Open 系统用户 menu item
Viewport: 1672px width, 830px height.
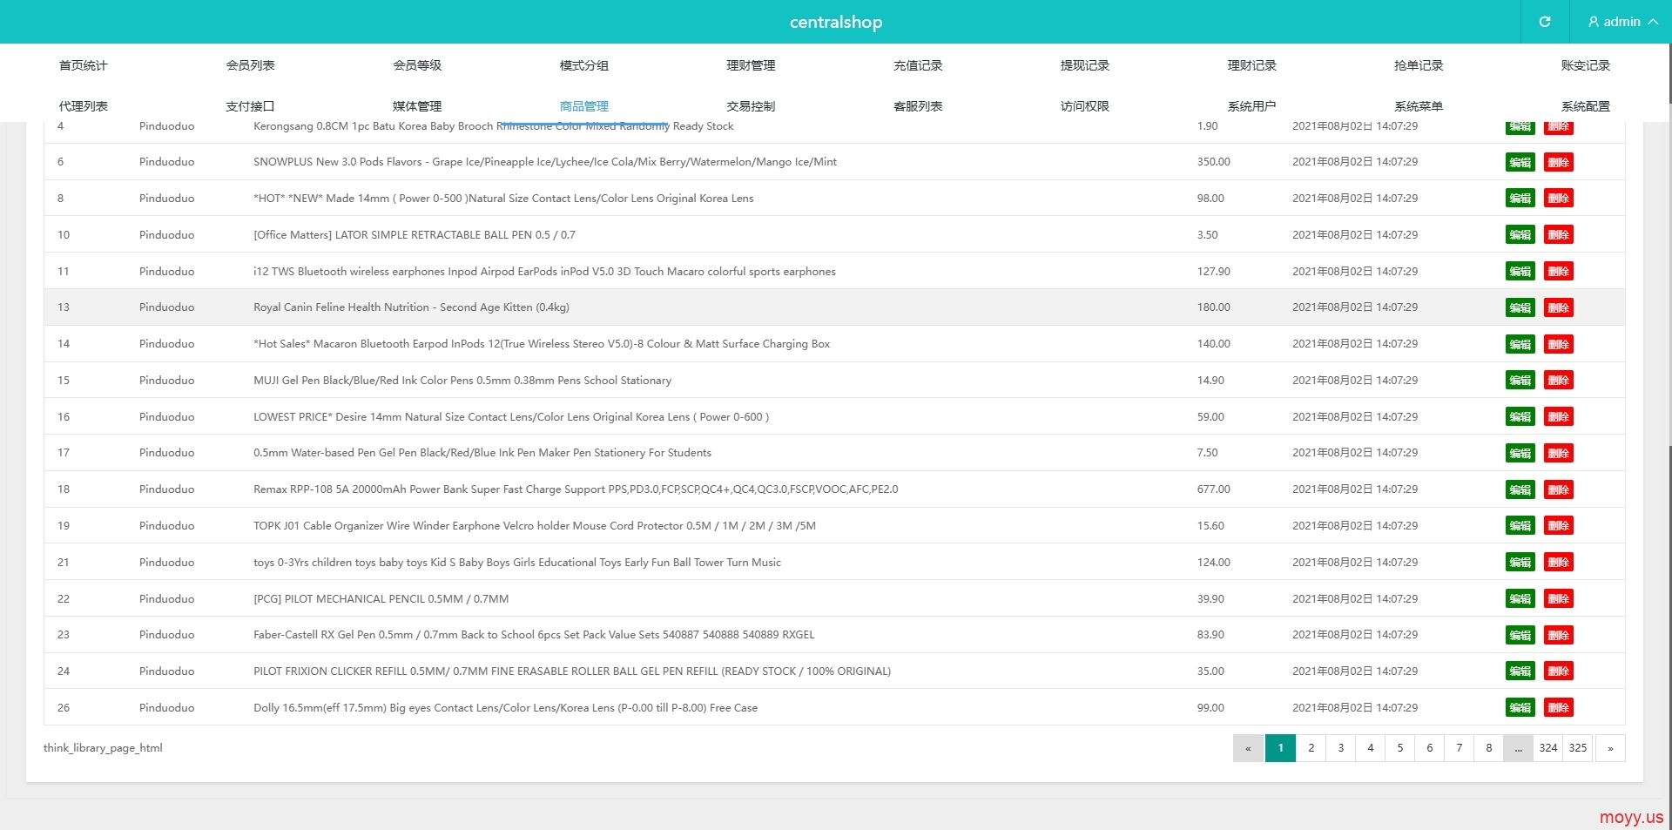coord(1251,106)
